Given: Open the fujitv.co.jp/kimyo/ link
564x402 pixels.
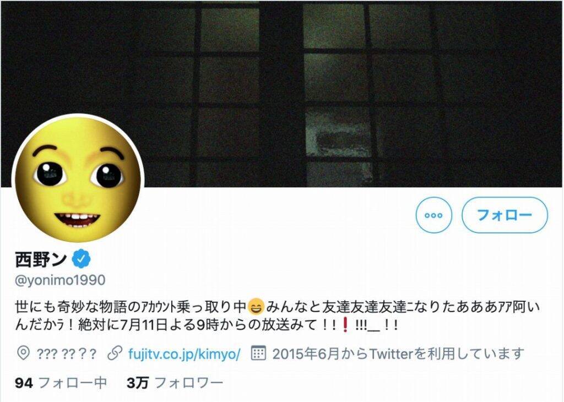Looking at the screenshot, I should [x=184, y=354].
